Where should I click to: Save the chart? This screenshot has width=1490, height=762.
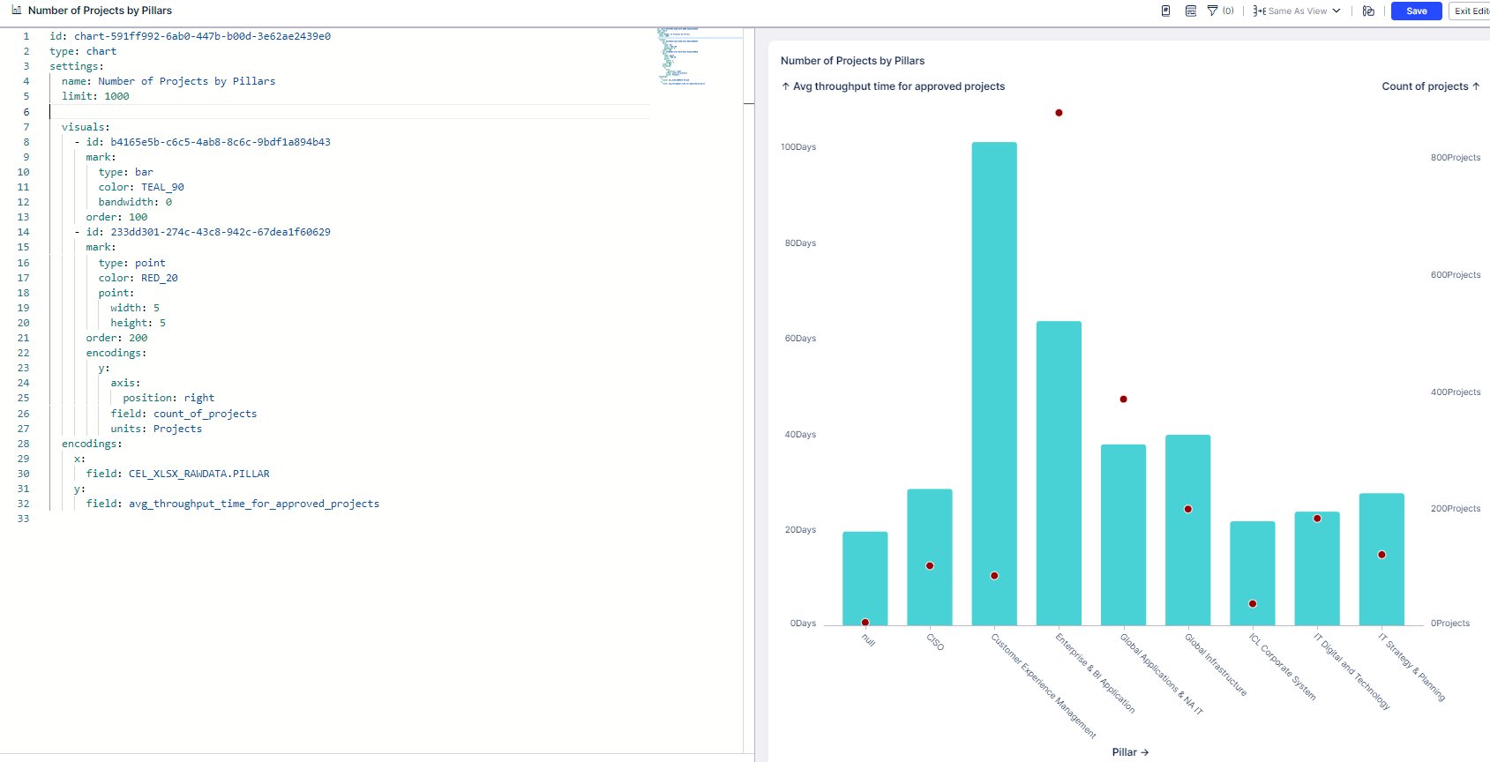(1417, 11)
